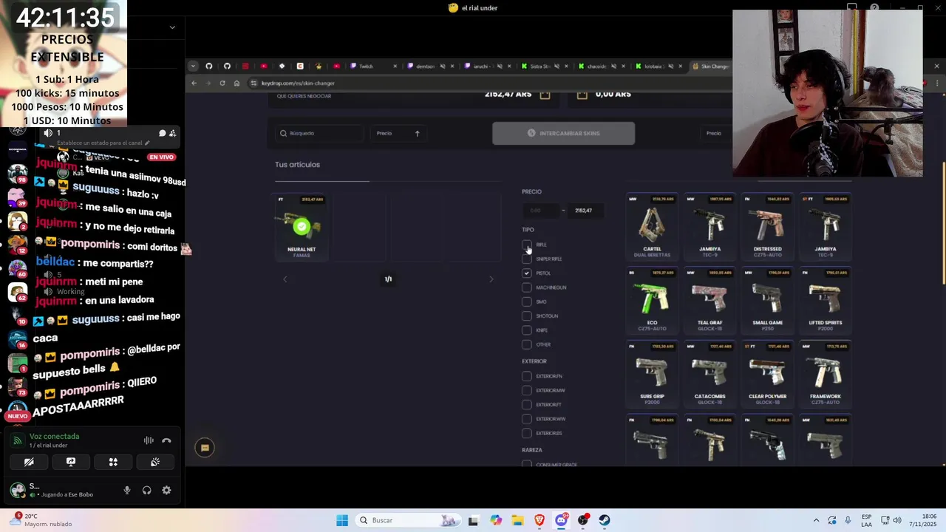
Task: Open the Discord soundboard
Action: click(x=155, y=462)
